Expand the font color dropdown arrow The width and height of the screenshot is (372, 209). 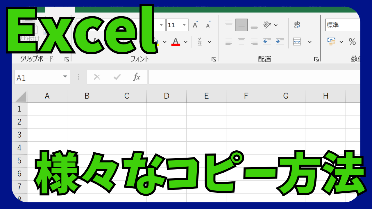pos(186,42)
